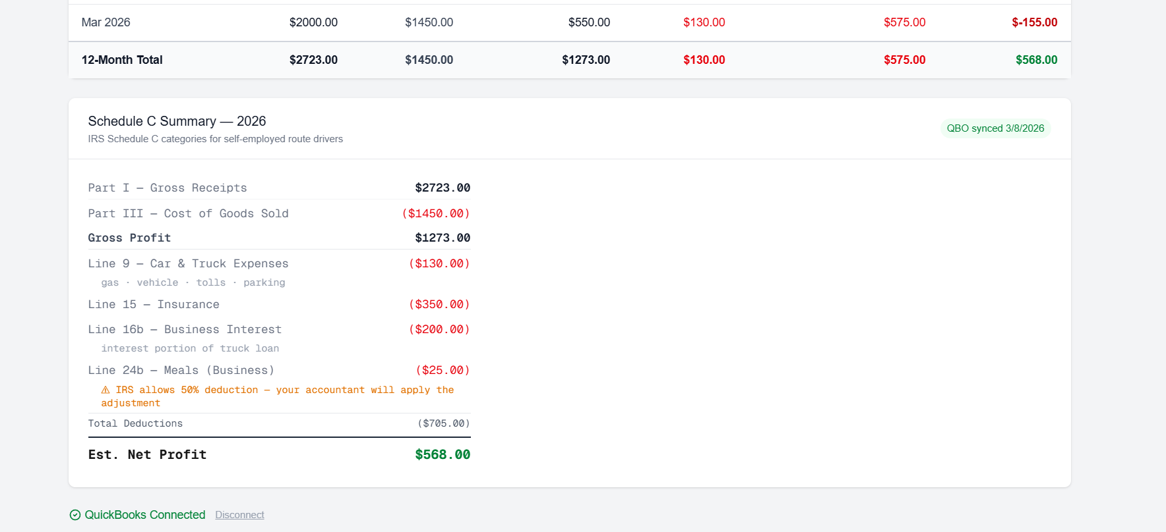Click the QBO synced 3/8/2026 badge

point(995,128)
